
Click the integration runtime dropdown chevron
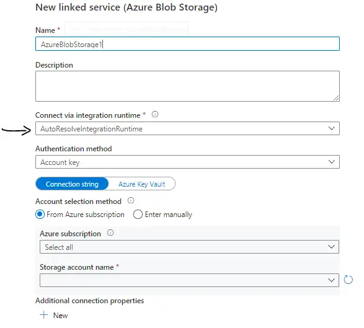[x=332, y=128]
